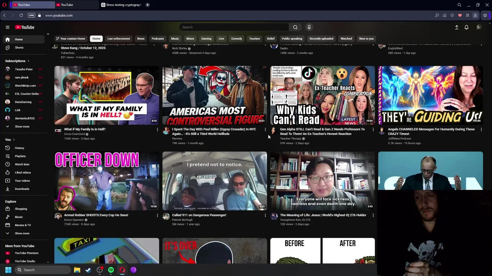Open 'Why Kids Can't Read' thumbnail
The height and width of the screenshot is (276, 492).
(322, 95)
